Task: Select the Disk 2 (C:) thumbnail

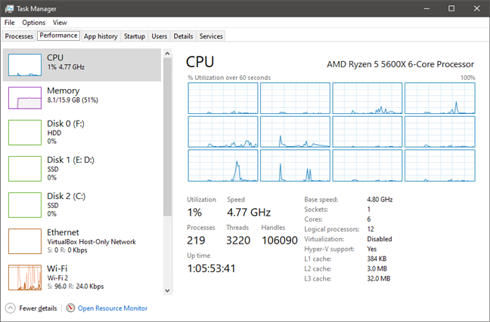Action: [x=25, y=205]
